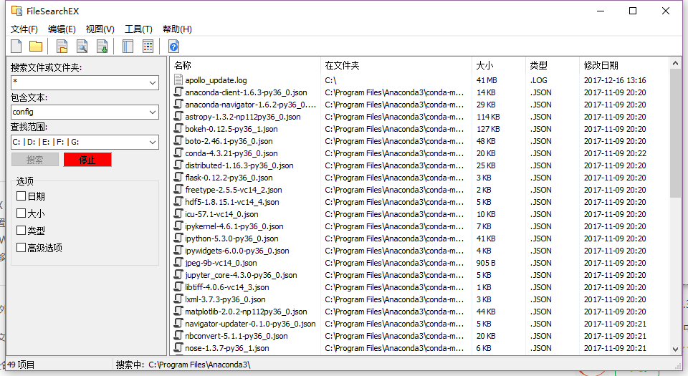
Task: Click the icon beside nose-1.3.7-py36_1.json
Action: (x=178, y=347)
